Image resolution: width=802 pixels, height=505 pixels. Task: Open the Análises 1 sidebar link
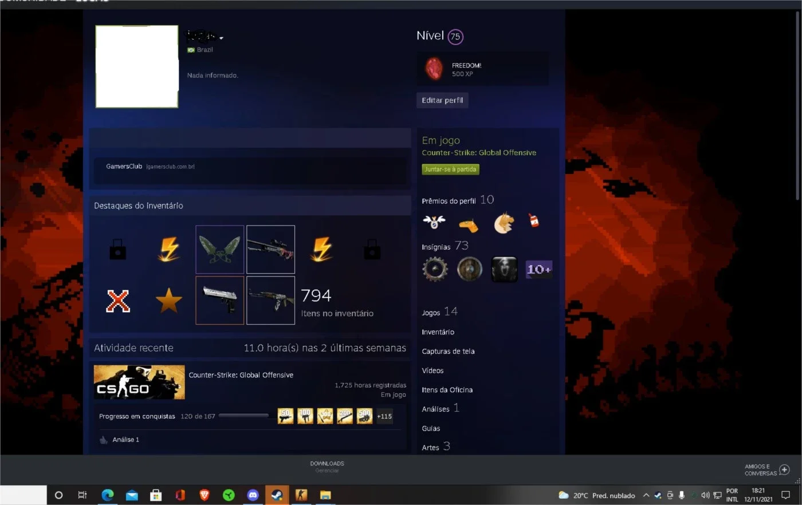click(x=441, y=408)
